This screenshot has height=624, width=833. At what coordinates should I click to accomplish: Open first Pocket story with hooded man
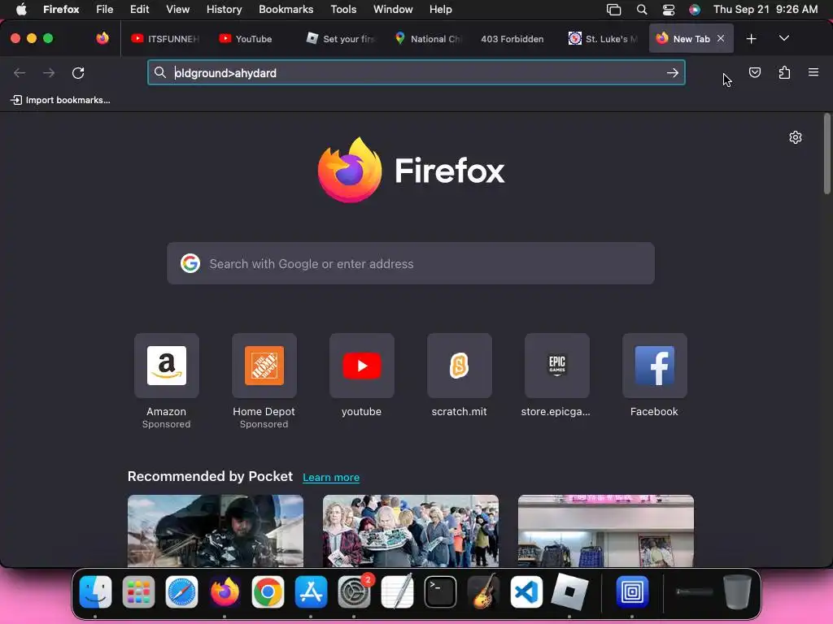tap(216, 531)
